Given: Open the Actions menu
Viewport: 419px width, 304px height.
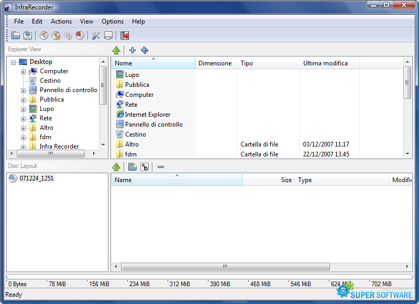Looking at the screenshot, I should (61, 21).
